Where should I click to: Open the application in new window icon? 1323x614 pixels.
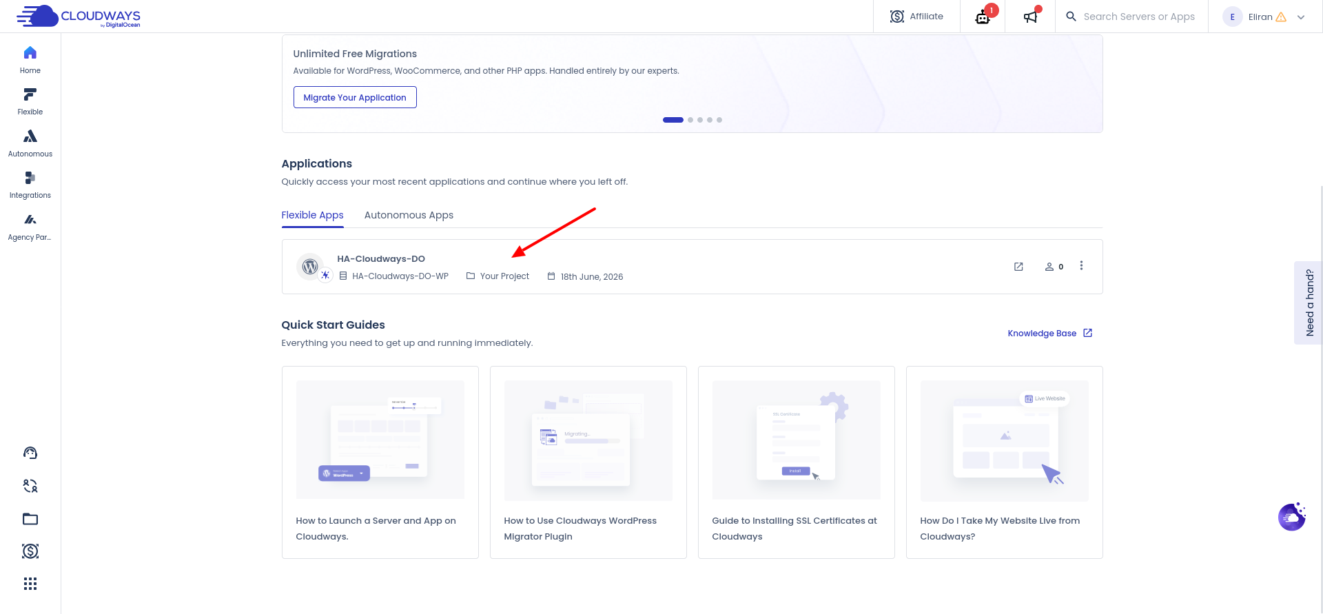tap(1018, 267)
